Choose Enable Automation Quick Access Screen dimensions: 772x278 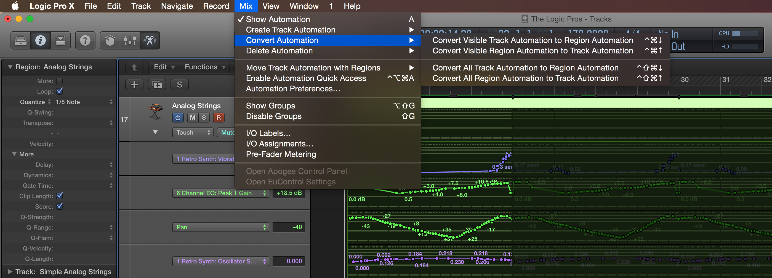pos(328,78)
